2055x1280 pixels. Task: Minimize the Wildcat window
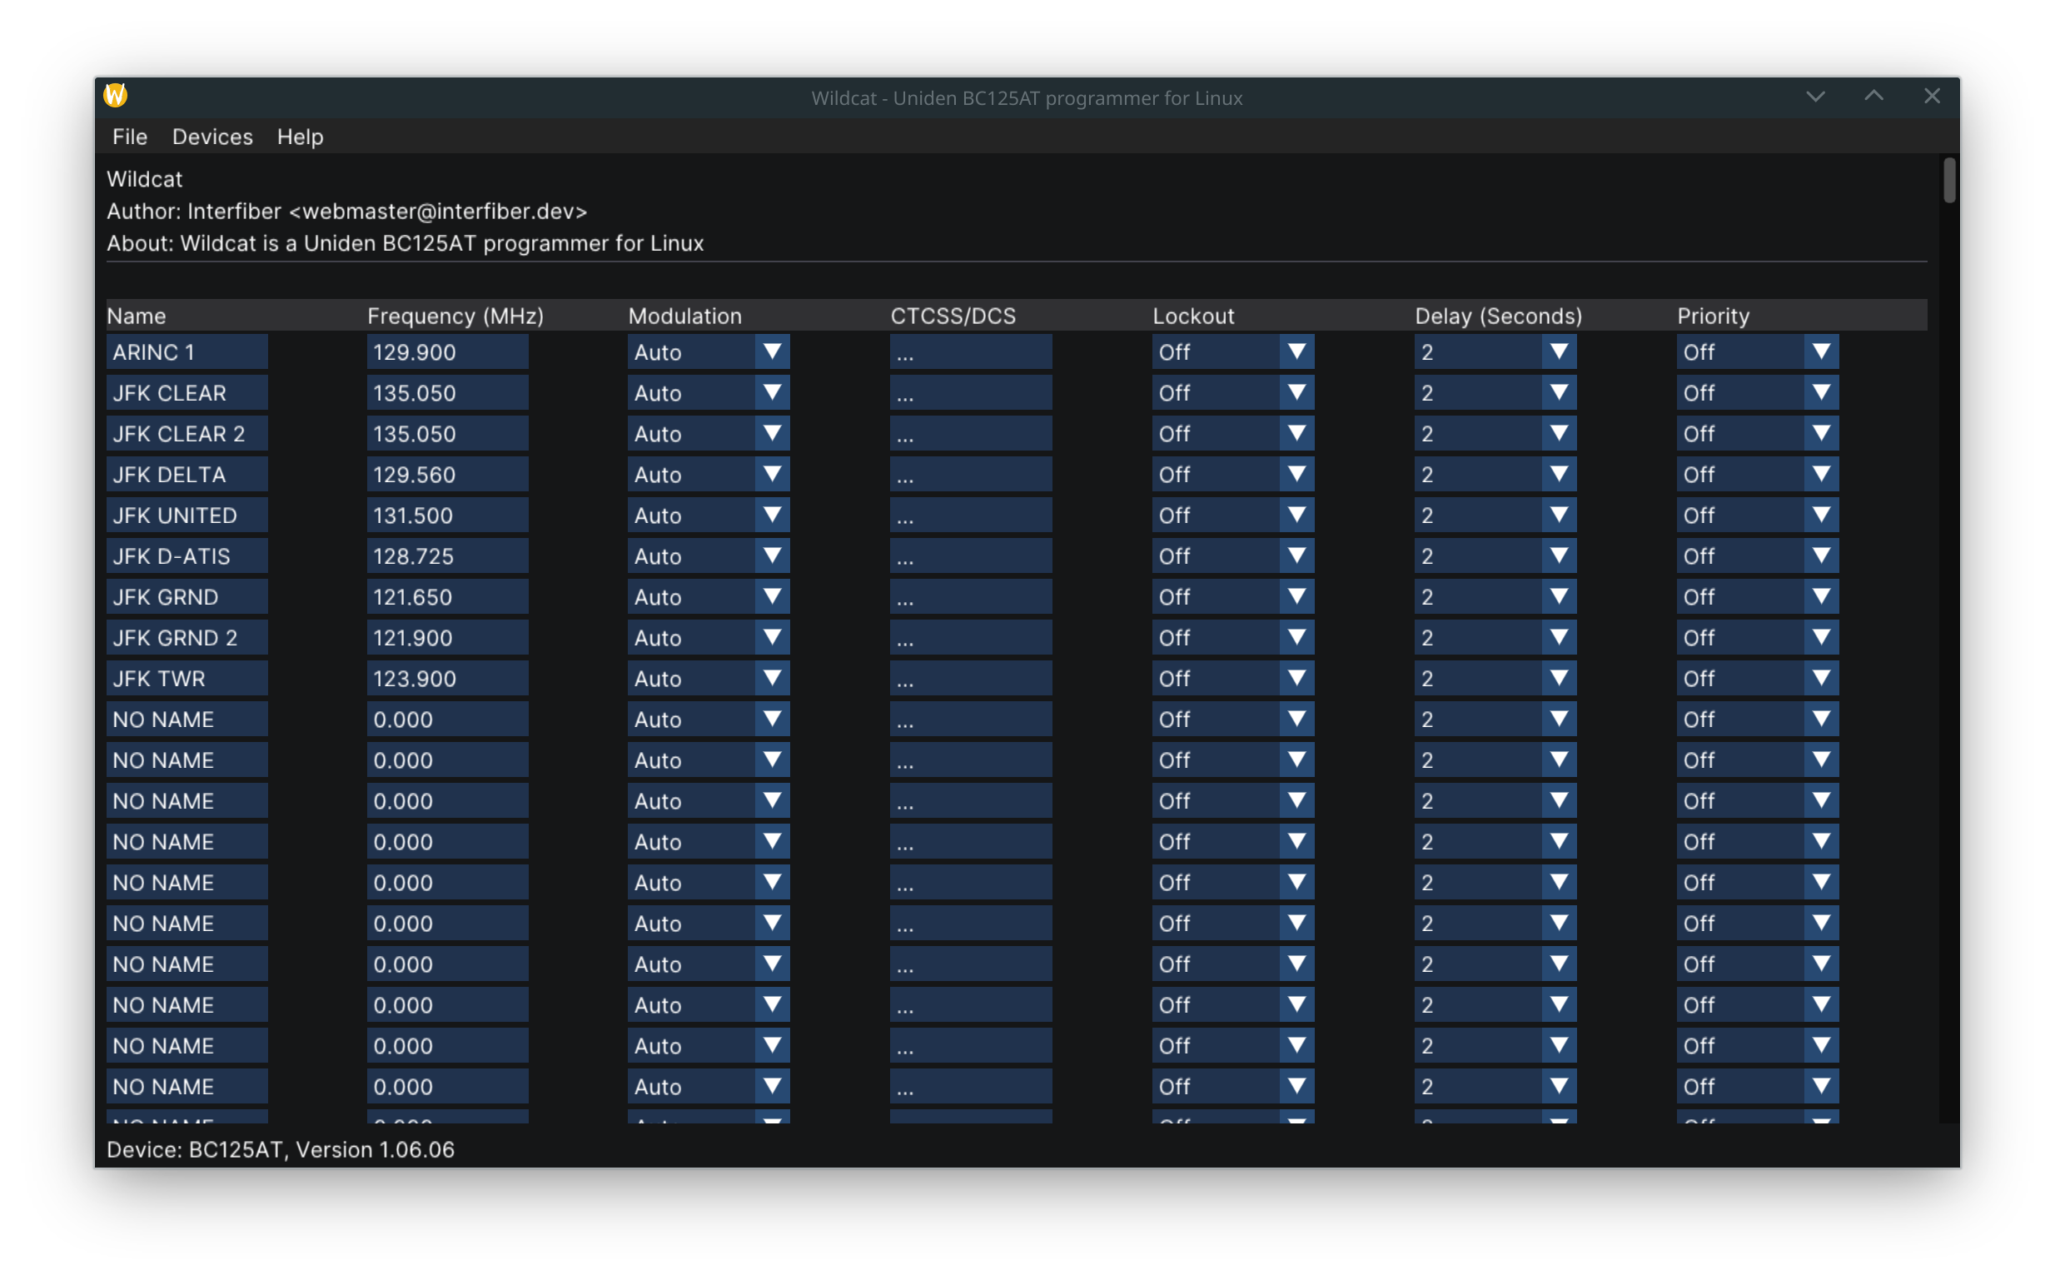pos(1814,97)
